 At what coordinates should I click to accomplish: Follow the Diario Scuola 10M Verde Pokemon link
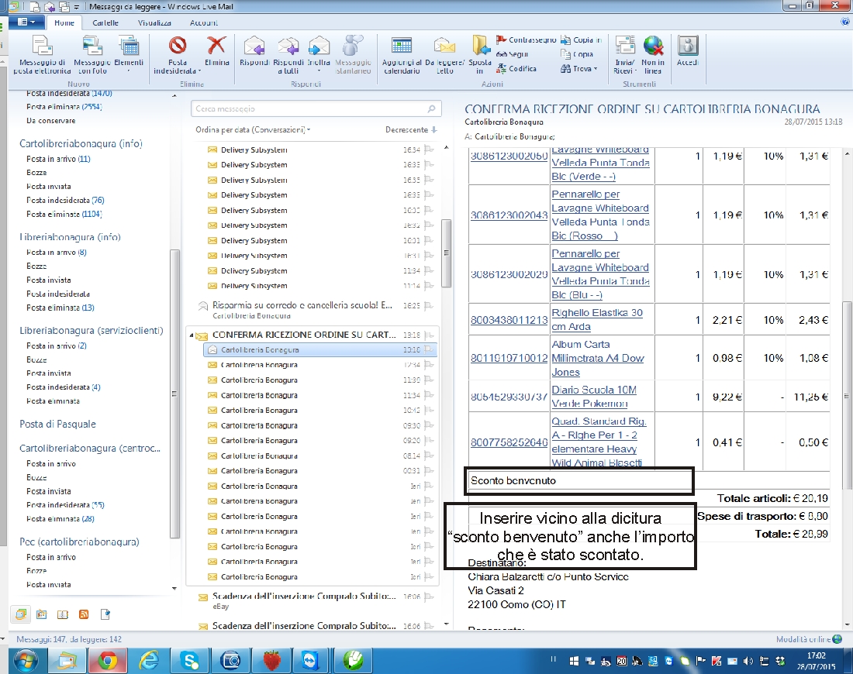tap(593, 397)
